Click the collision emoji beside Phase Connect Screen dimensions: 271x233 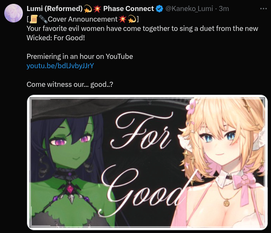click(x=97, y=8)
